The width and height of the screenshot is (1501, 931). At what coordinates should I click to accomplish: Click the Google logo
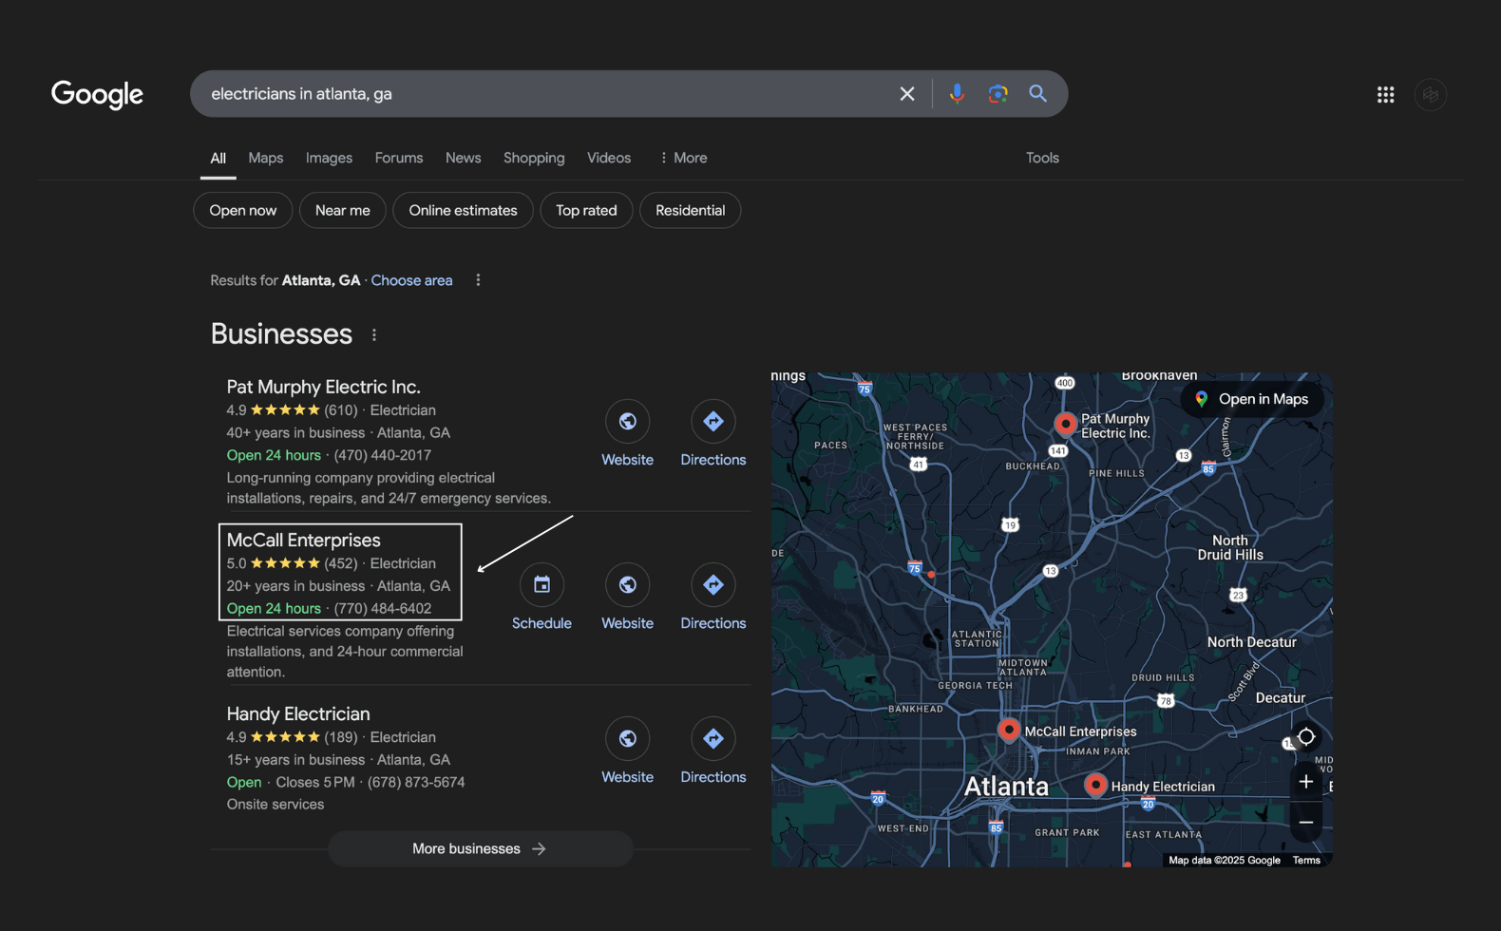pyautogui.click(x=97, y=94)
